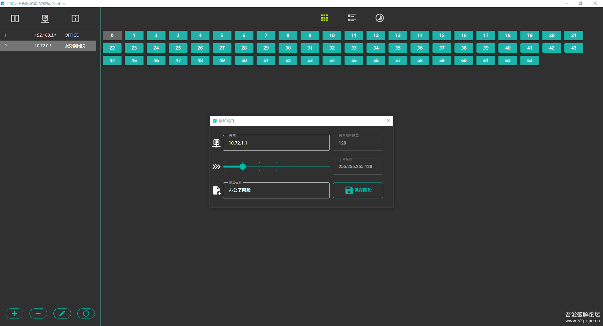The width and height of the screenshot is (603, 326).
Task: Click the info box icon in sidebar
Action: point(75,19)
